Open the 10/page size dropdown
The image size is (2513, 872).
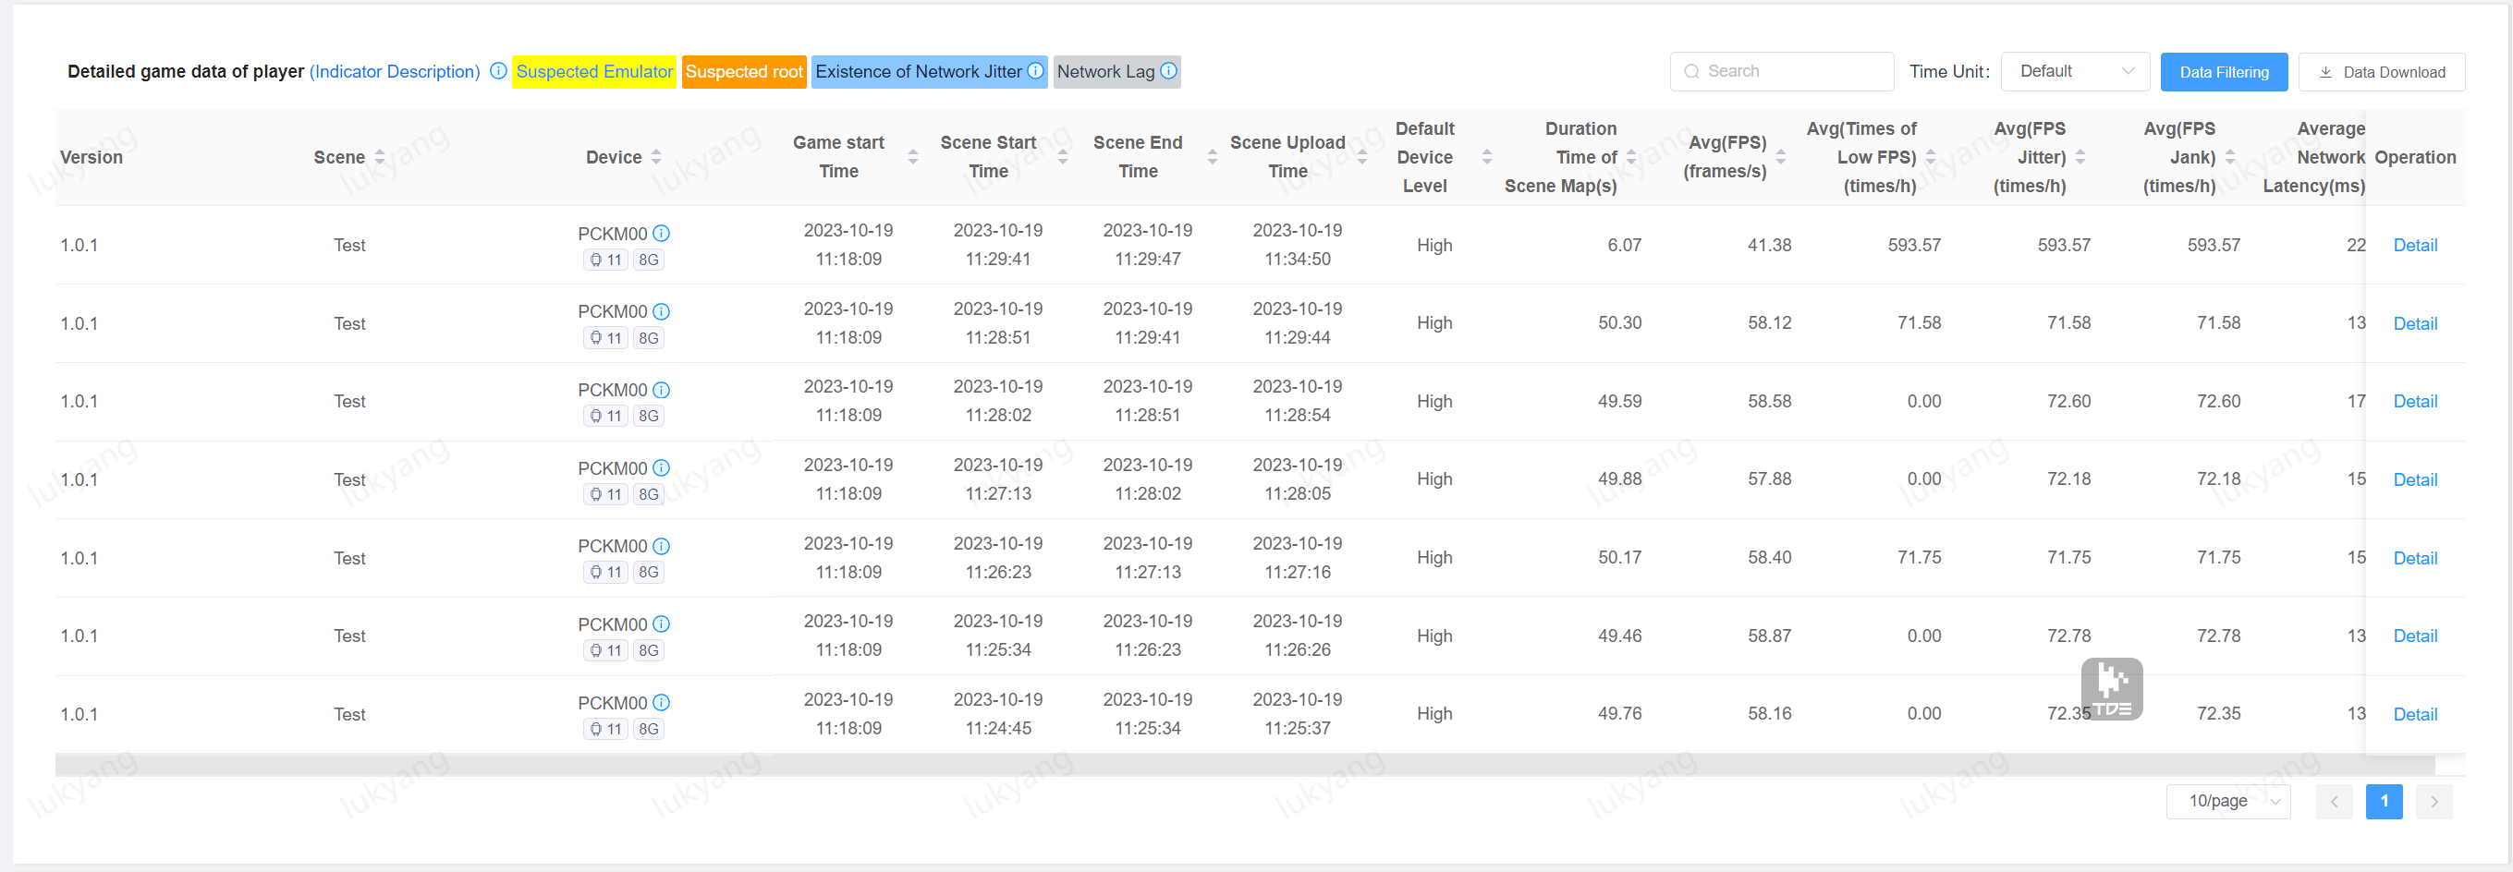pyautogui.click(x=2228, y=801)
